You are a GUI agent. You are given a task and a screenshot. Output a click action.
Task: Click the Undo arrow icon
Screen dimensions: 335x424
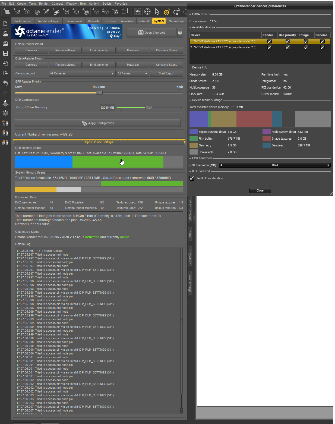pyautogui.click(x=5, y=83)
